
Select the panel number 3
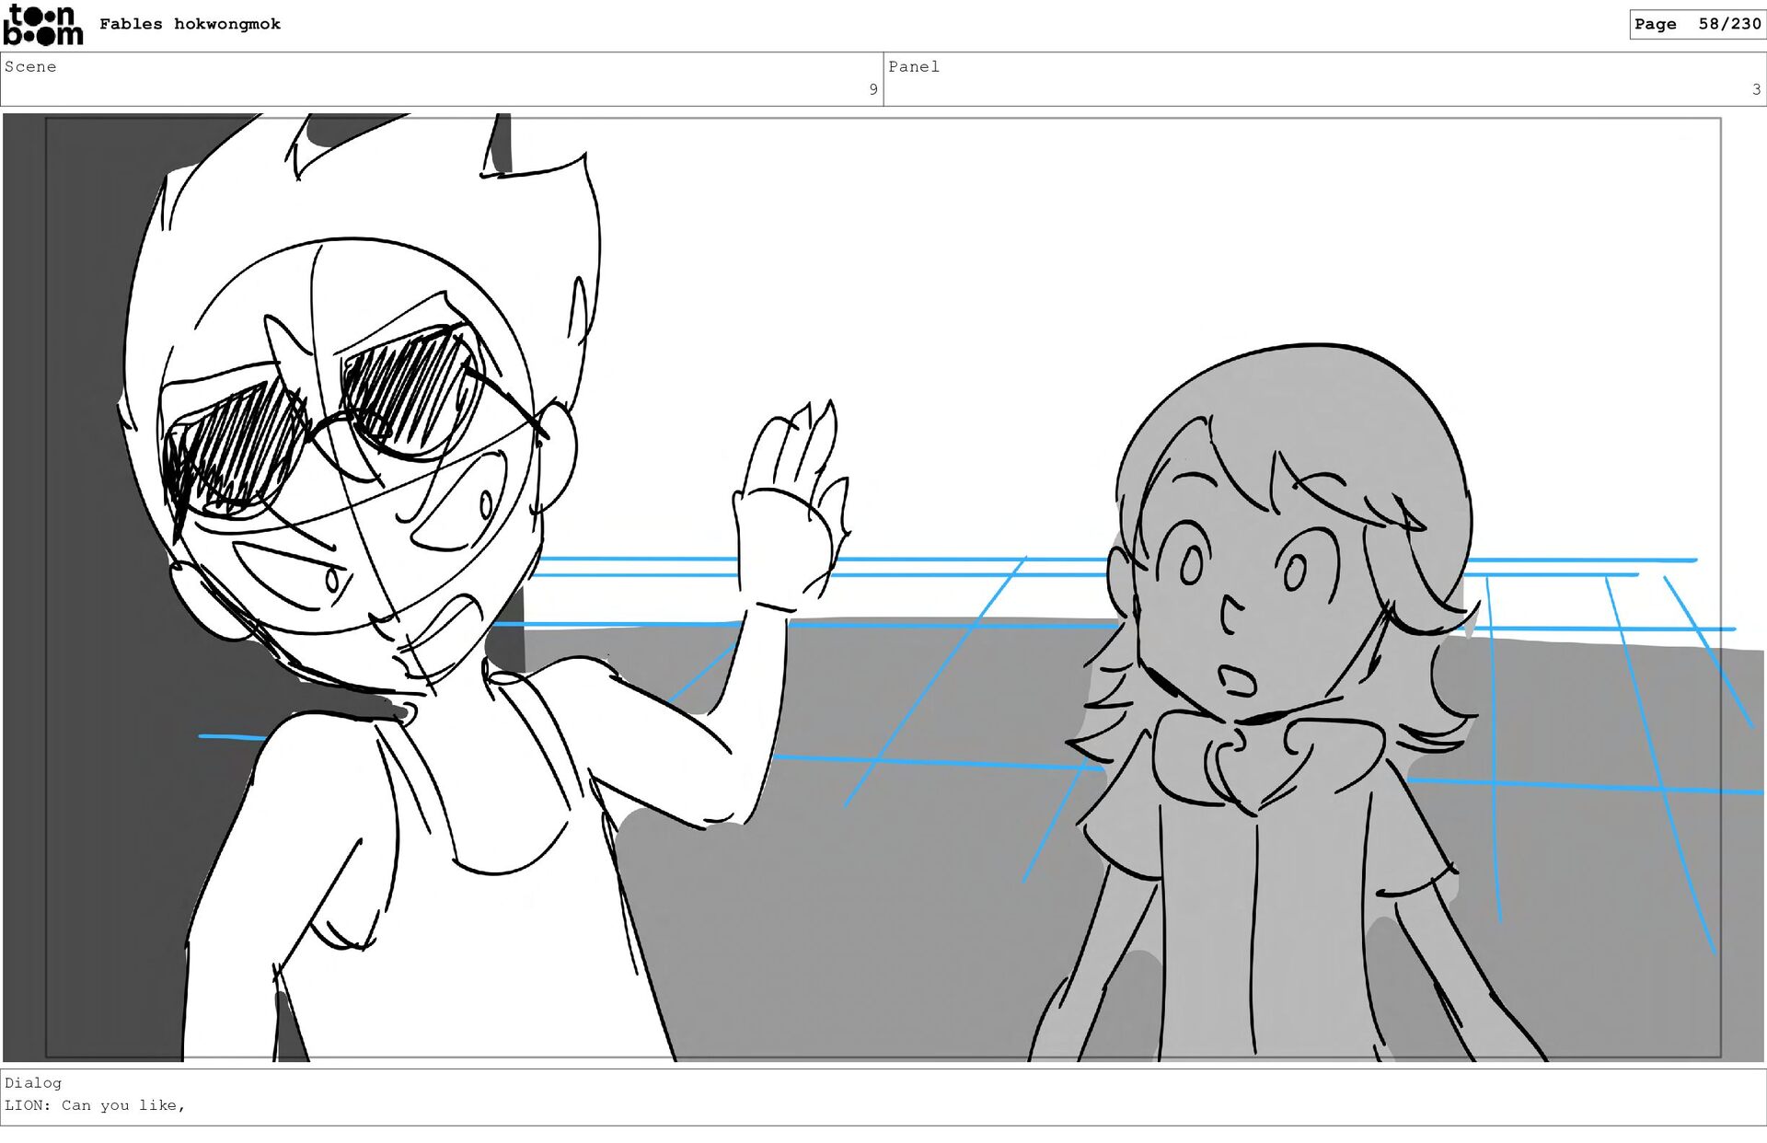click(1756, 89)
